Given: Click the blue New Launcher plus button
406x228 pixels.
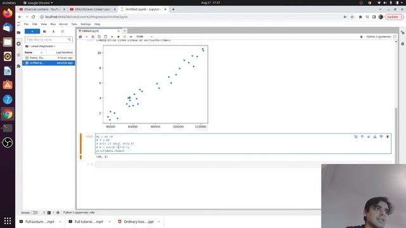Looking at the screenshot, I should click(x=32, y=31).
